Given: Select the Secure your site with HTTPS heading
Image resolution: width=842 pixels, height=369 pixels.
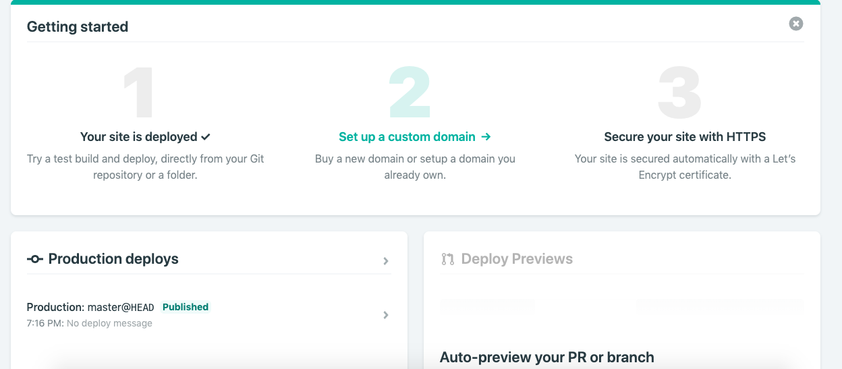Looking at the screenshot, I should tap(685, 137).
